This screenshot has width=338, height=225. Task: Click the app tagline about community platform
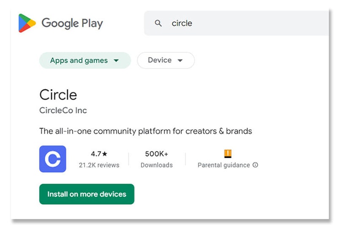click(x=145, y=131)
